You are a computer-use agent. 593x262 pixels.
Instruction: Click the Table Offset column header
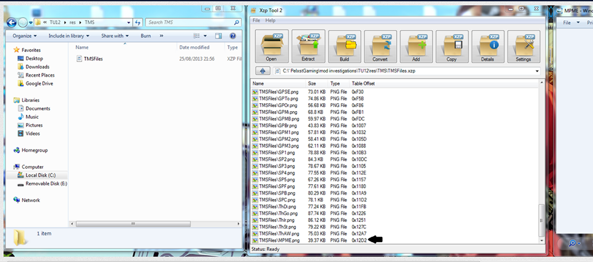tap(363, 83)
